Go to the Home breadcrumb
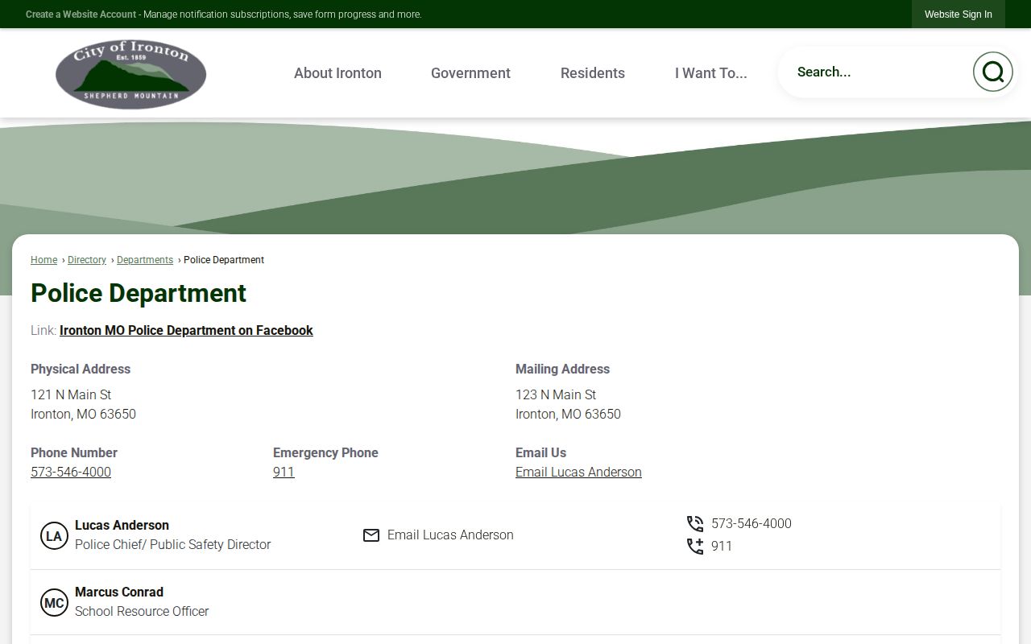Image resolution: width=1031 pixels, height=644 pixels. point(43,260)
